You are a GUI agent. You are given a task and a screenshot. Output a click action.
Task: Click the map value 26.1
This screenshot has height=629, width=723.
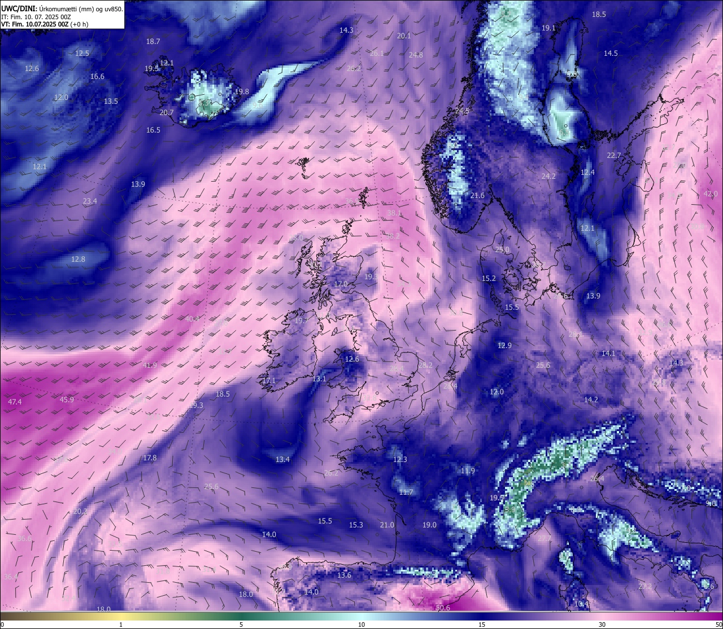point(376,54)
